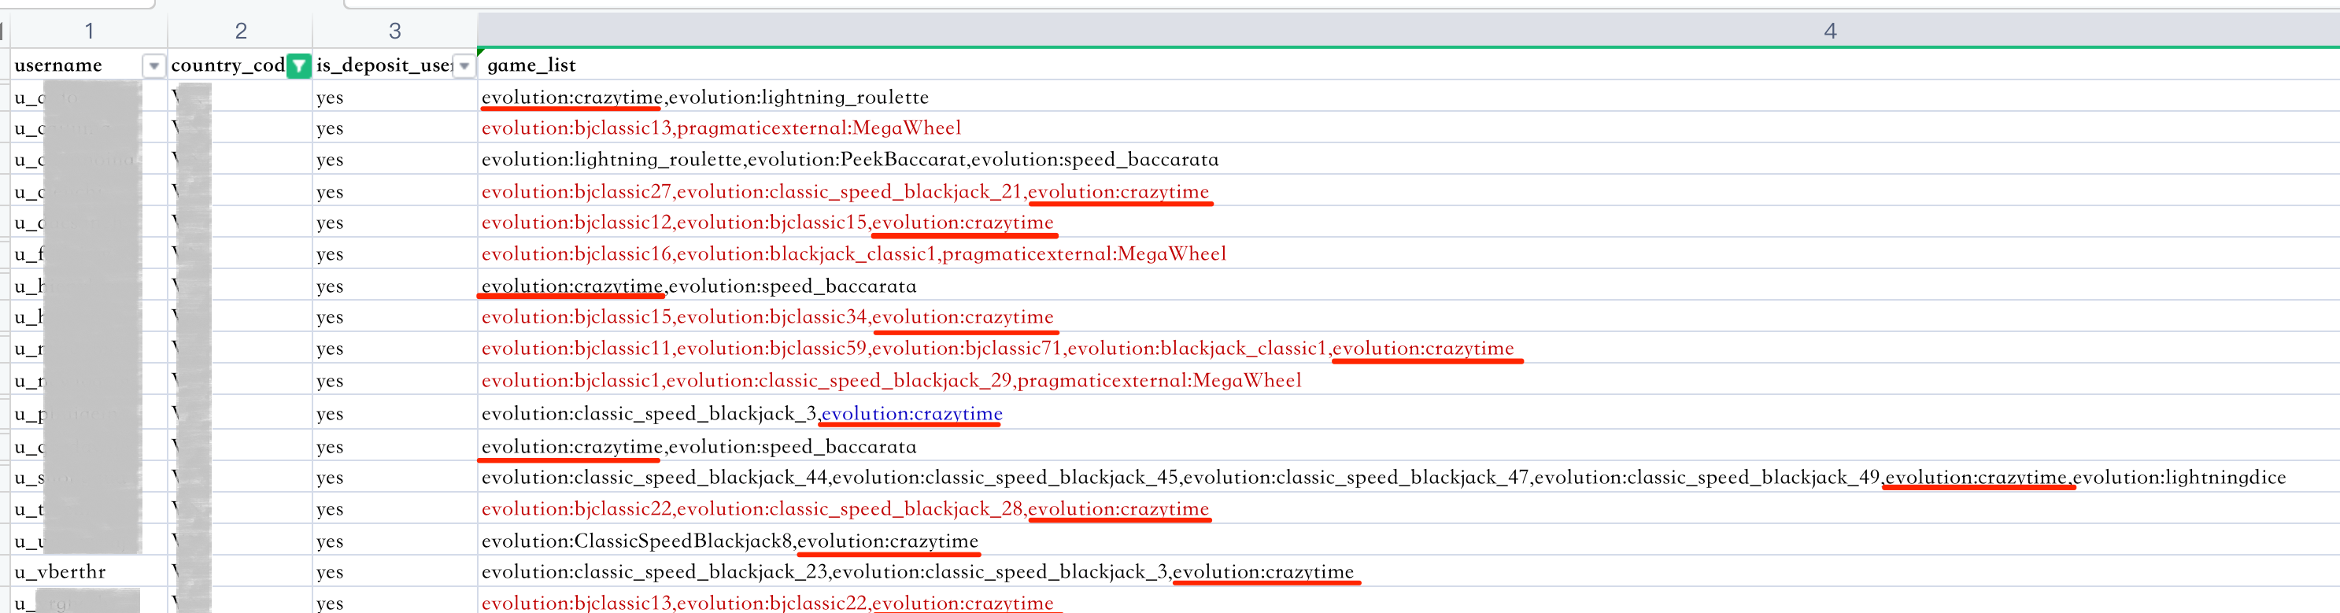This screenshot has height=613, width=2340.
Task: Click 'yes' in the classic_speed_blackjack_44 row
Action: (x=395, y=478)
